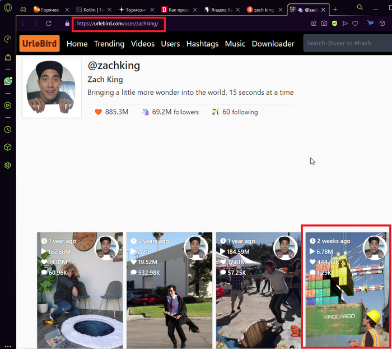392x349 pixels.
Task: Open WhatsApp in the sidebar
Action: pyautogui.click(x=8, y=81)
